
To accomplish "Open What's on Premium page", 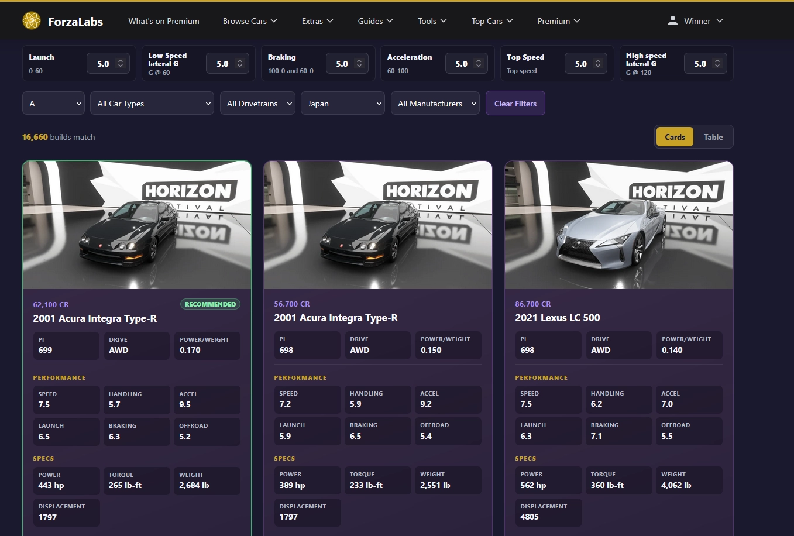I will [164, 21].
